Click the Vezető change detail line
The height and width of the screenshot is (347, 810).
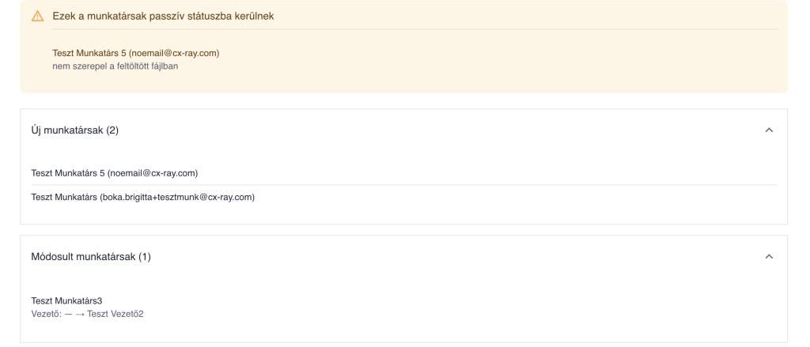click(x=87, y=314)
